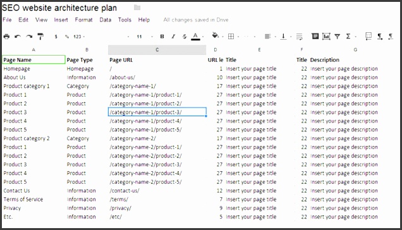
Task: Click the All changes saved in Drive status
Action: pyautogui.click(x=196, y=20)
